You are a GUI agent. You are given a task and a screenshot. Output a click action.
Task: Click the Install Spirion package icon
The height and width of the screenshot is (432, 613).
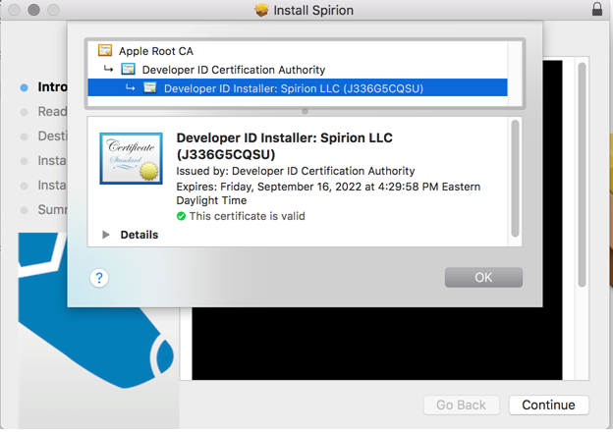pyautogui.click(x=261, y=10)
